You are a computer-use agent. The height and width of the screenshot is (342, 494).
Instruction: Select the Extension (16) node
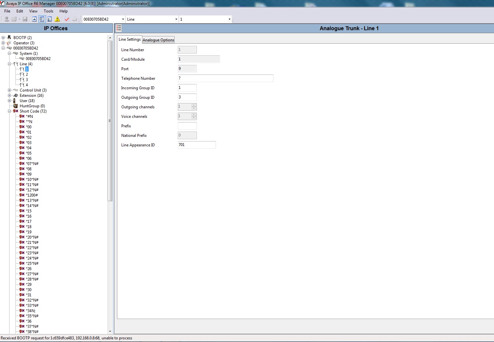[32, 96]
